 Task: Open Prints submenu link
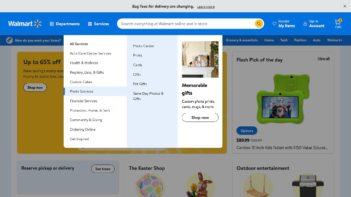pyautogui.click(x=137, y=55)
